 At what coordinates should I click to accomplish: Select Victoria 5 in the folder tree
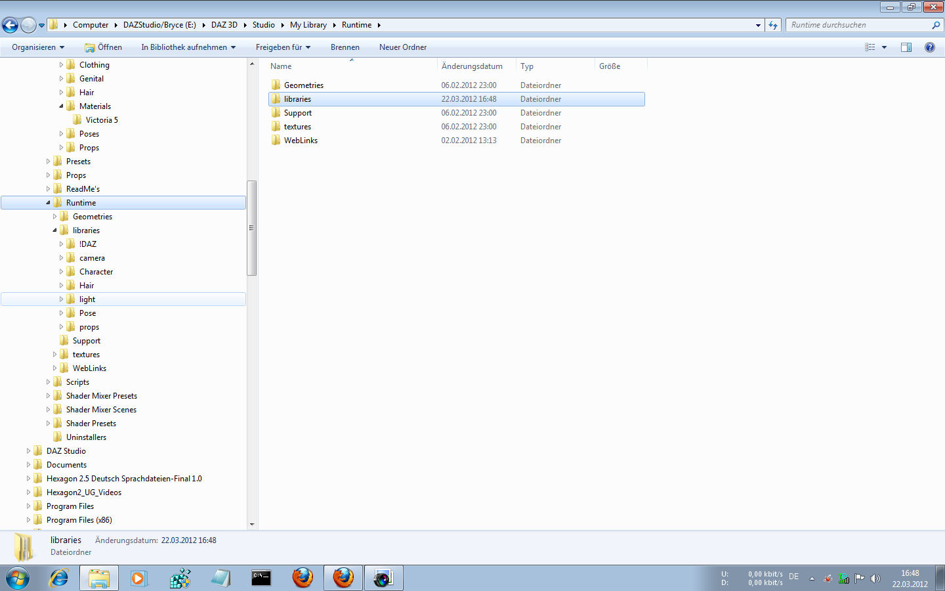(102, 120)
